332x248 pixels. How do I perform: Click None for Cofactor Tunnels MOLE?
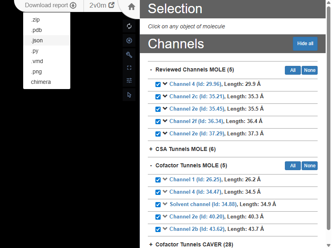(310, 166)
